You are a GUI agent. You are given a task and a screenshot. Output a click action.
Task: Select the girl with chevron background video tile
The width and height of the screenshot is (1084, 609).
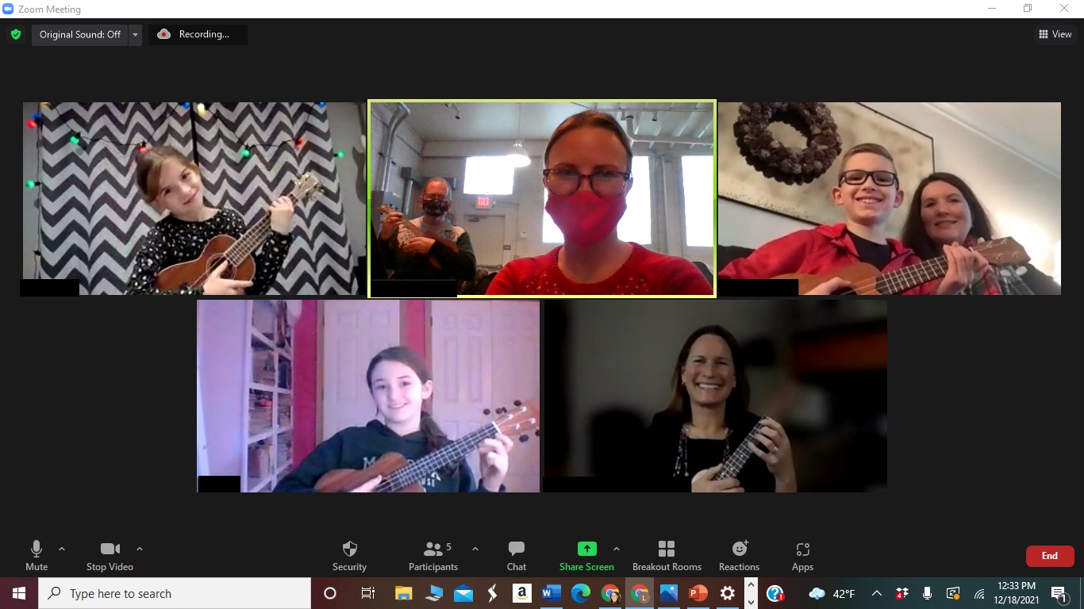[x=194, y=198]
